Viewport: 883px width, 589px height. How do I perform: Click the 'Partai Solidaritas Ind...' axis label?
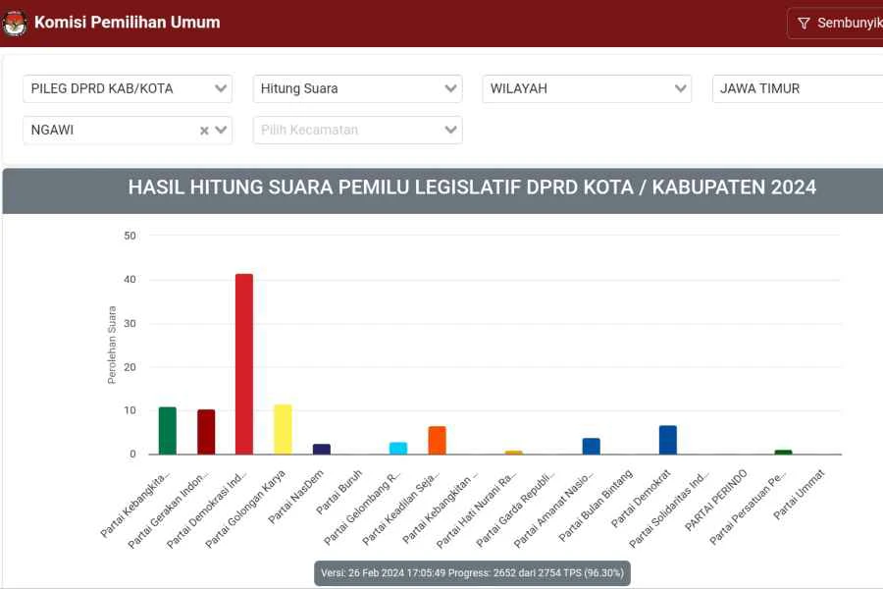[669, 509]
